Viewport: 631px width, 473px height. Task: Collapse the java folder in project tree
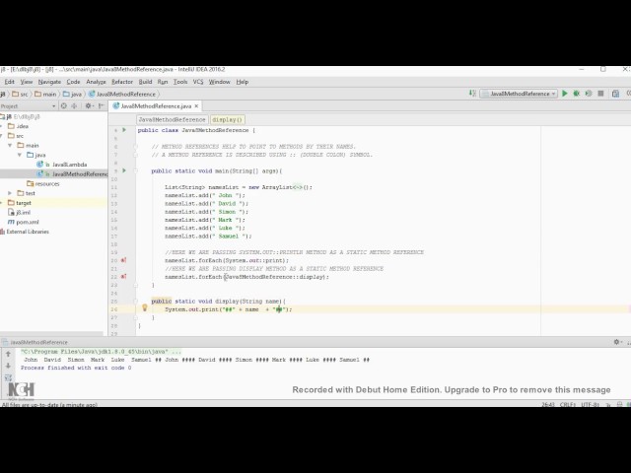point(20,155)
